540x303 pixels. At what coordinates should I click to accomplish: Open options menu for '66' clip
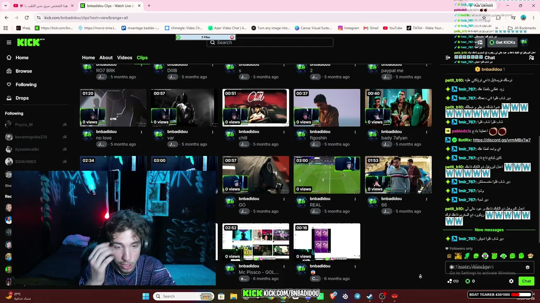[427, 199]
